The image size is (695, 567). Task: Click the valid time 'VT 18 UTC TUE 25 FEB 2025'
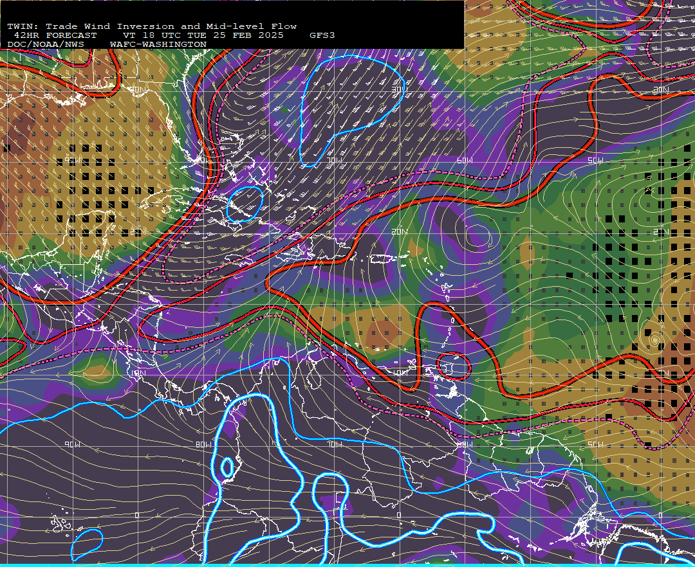[203, 35]
